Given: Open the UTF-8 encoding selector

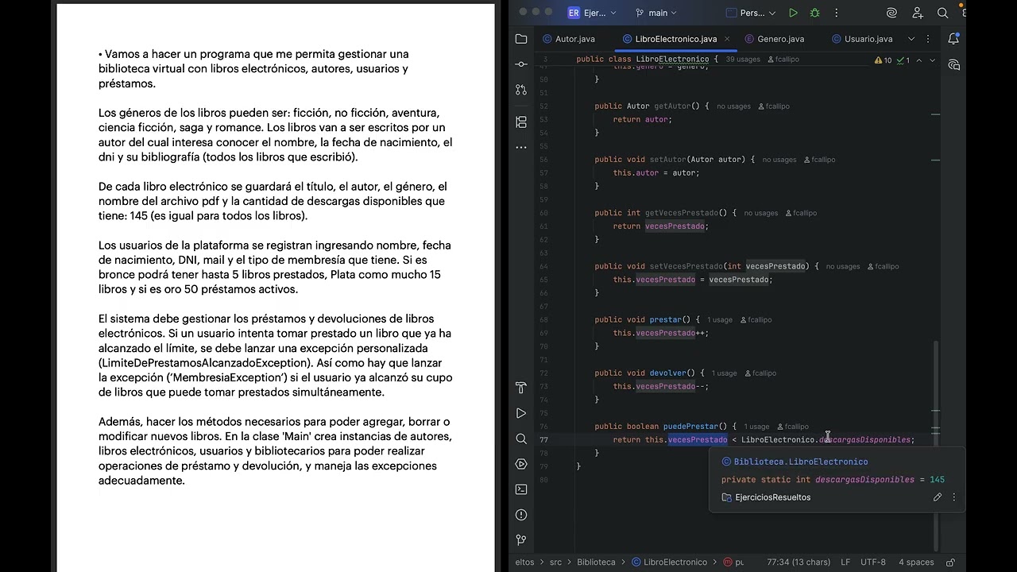Looking at the screenshot, I should point(872,562).
